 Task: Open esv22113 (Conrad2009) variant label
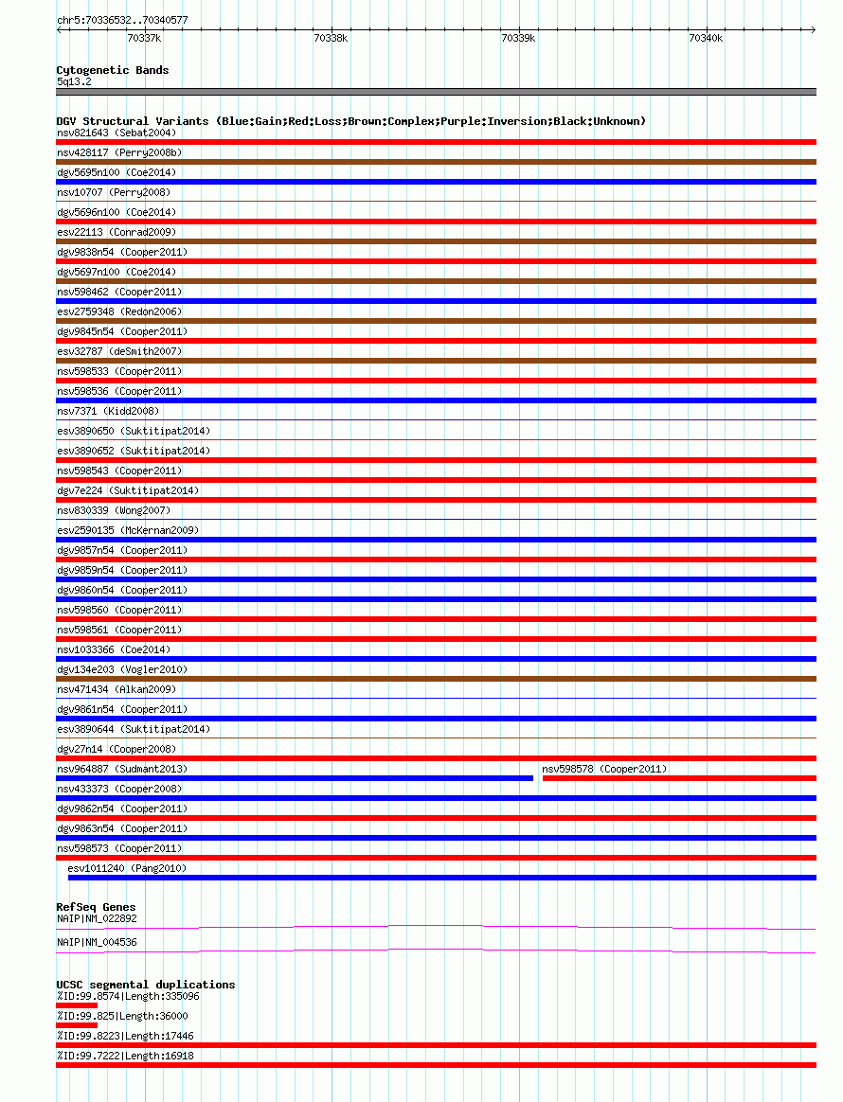tap(117, 232)
